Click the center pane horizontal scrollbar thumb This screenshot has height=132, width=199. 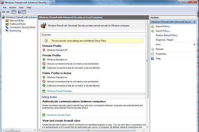coord(88,130)
